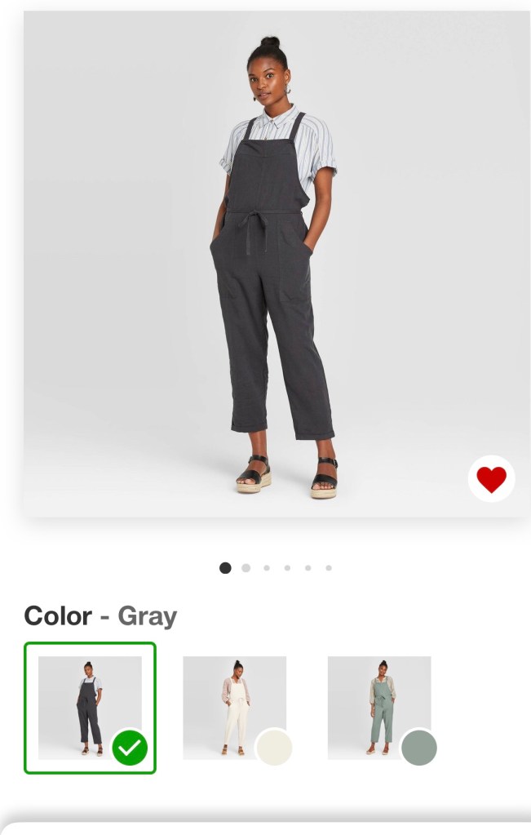Tap the "Gray" selected color name
The width and height of the screenshot is (531, 835).
(x=148, y=617)
